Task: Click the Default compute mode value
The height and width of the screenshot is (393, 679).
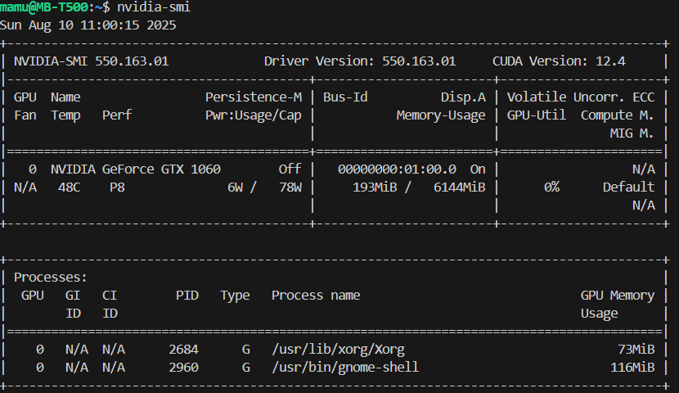Action: pos(628,187)
